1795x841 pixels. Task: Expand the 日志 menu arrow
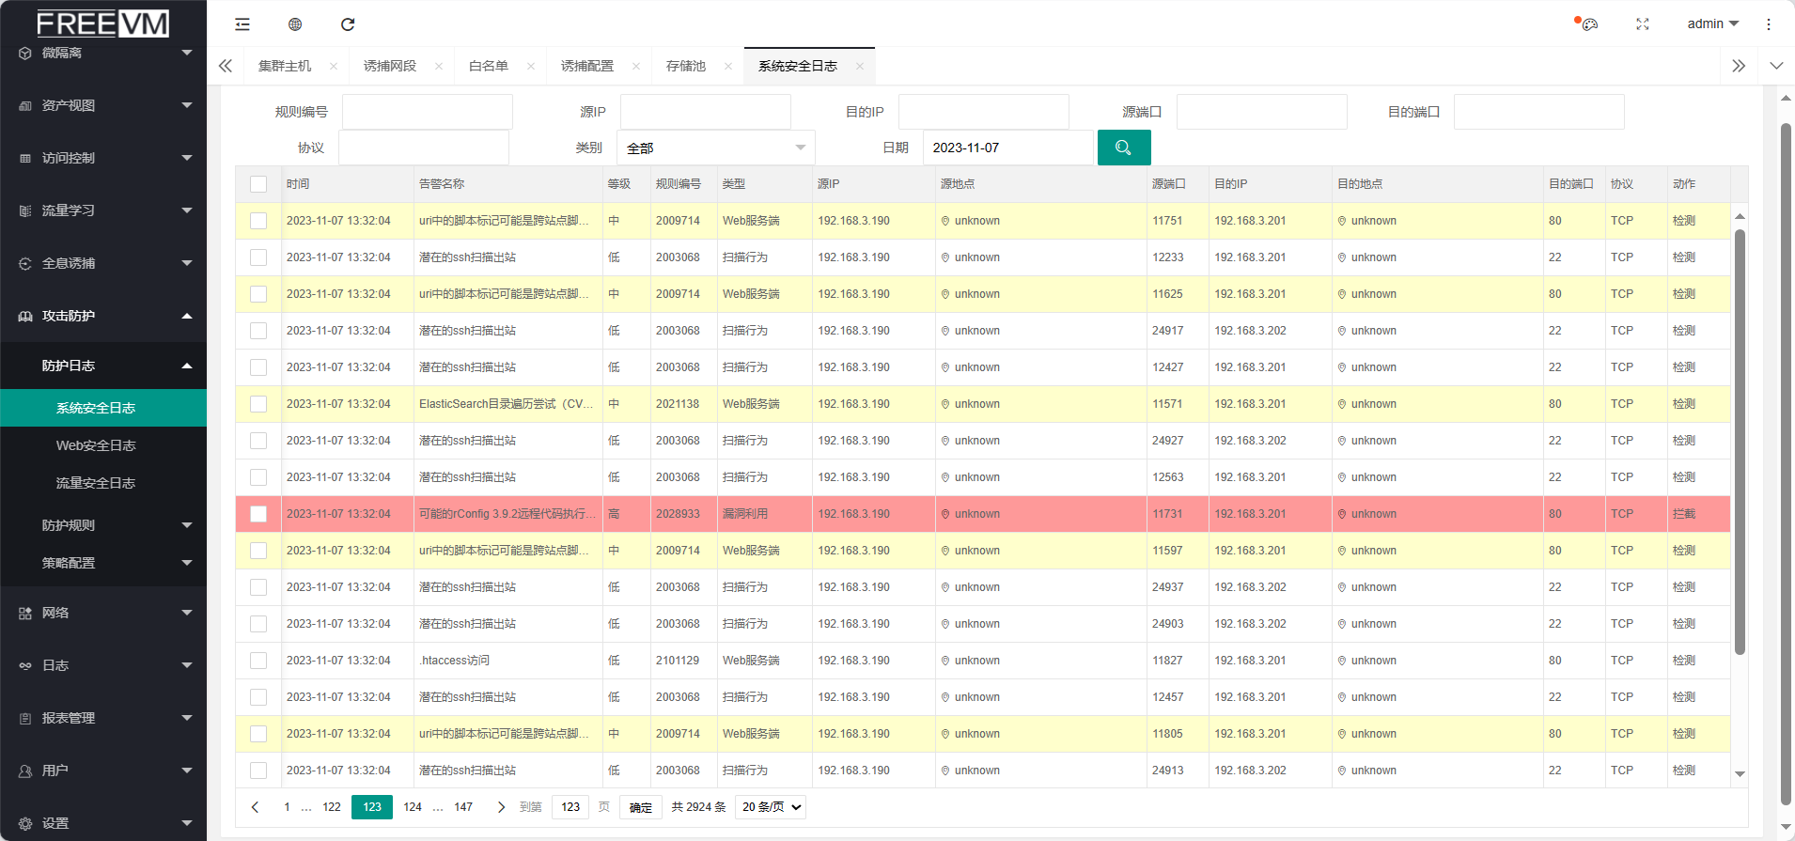click(x=187, y=665)
